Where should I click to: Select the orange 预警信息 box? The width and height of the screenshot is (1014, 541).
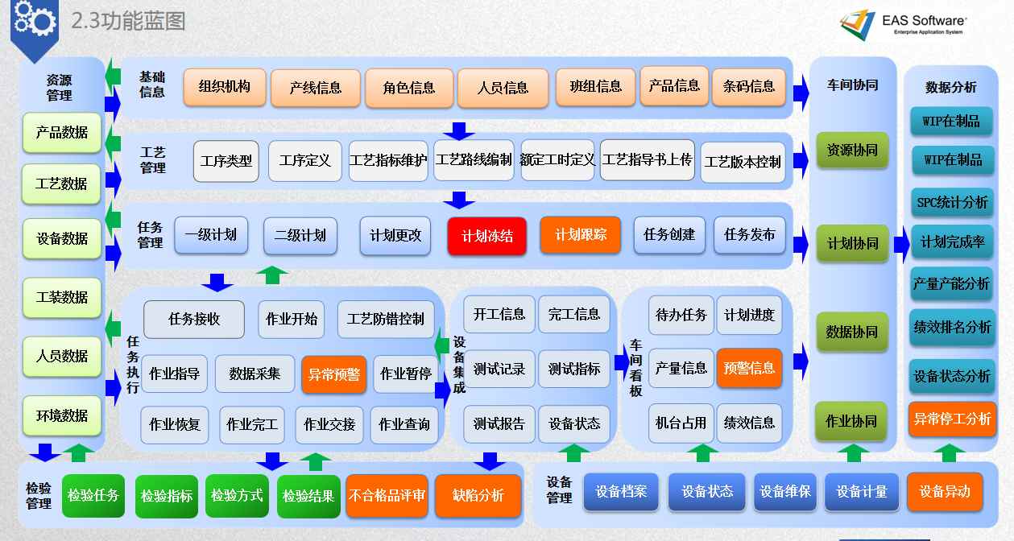[749, 368]
